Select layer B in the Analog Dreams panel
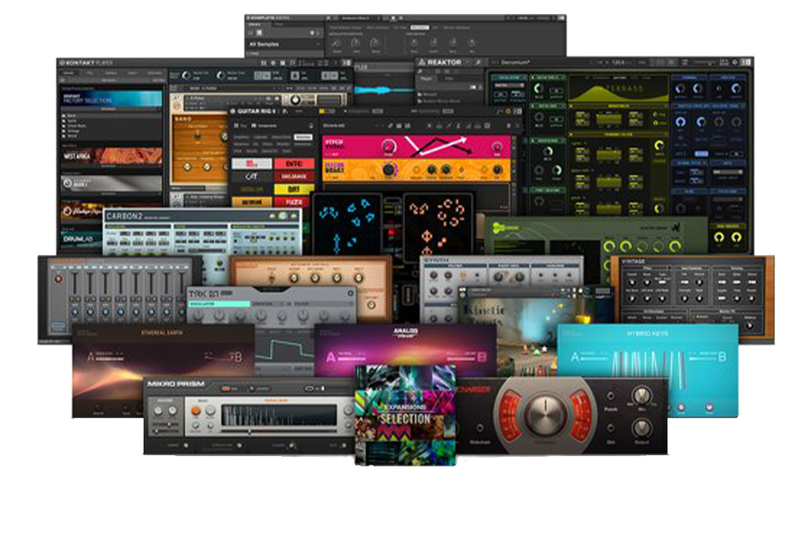This screenshot has width=812, height=534. [x=482, y=356]
